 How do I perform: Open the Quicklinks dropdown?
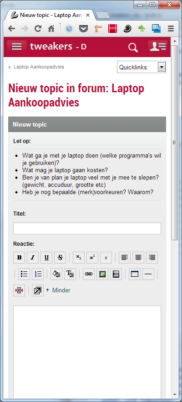click(142, 67)
